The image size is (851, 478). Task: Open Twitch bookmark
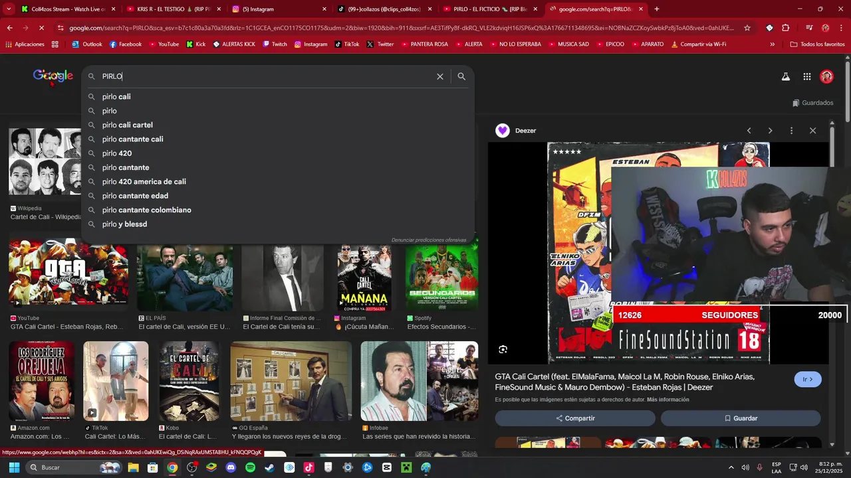click(x=275, y=44)
